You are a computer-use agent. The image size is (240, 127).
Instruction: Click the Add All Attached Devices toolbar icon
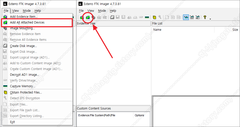88,17
